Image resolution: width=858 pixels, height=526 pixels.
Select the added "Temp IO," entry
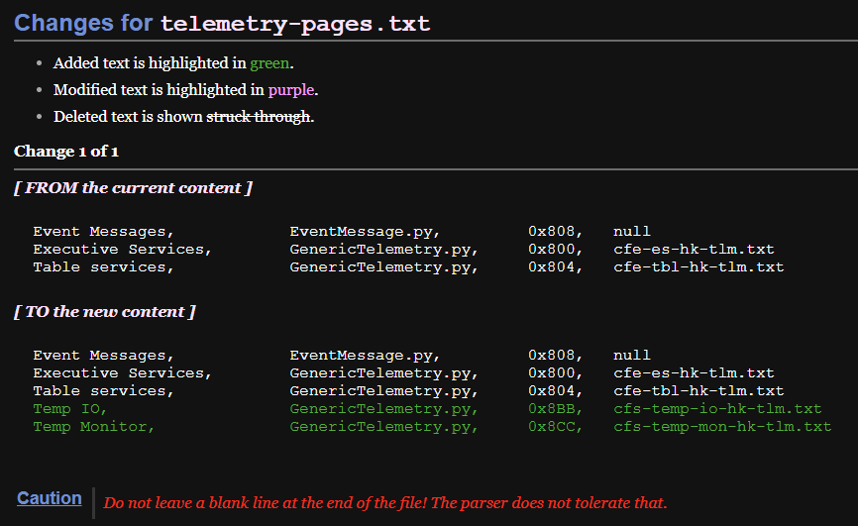click(x=70, y=409)
